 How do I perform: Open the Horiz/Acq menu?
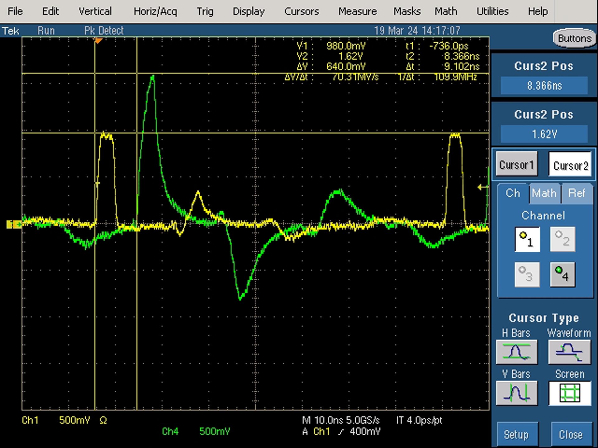point(155,12)
